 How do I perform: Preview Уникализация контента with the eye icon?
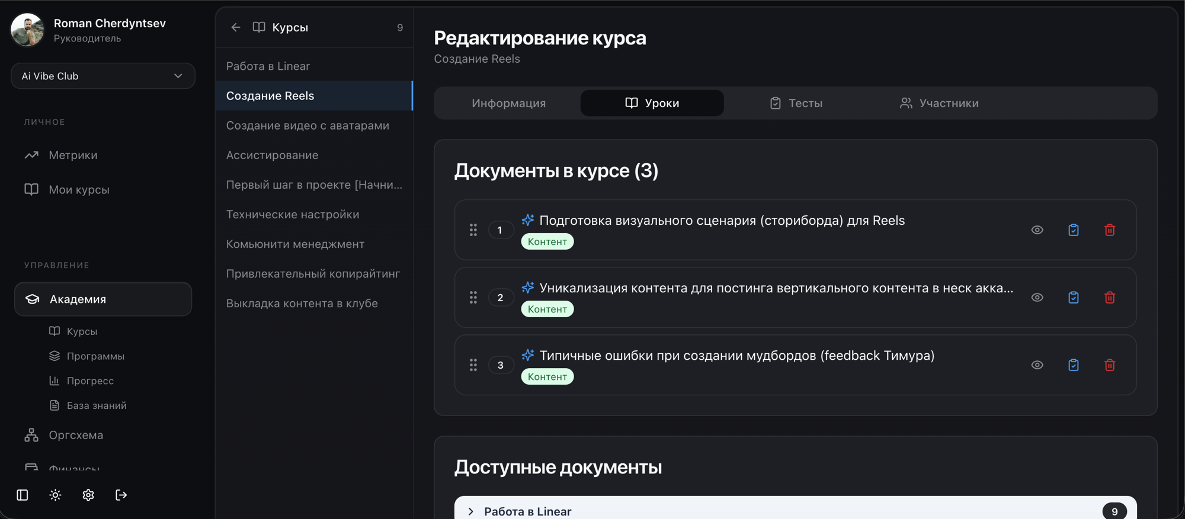pyautogui.click(x=1037, y=297)
